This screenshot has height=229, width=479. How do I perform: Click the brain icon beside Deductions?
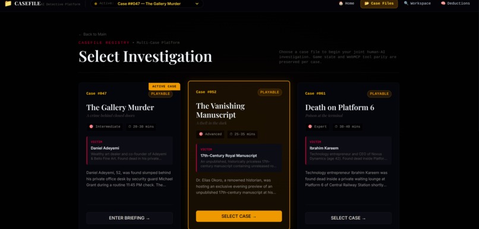pos(443,4)
